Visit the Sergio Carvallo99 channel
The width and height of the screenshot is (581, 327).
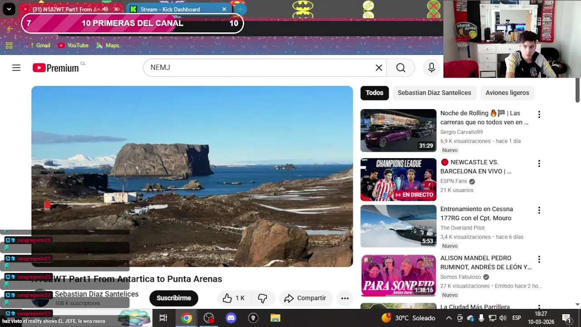coord(462,132)
